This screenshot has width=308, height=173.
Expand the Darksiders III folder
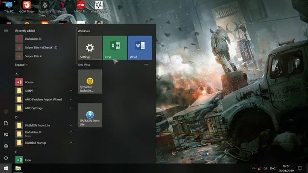coord(71,132)
